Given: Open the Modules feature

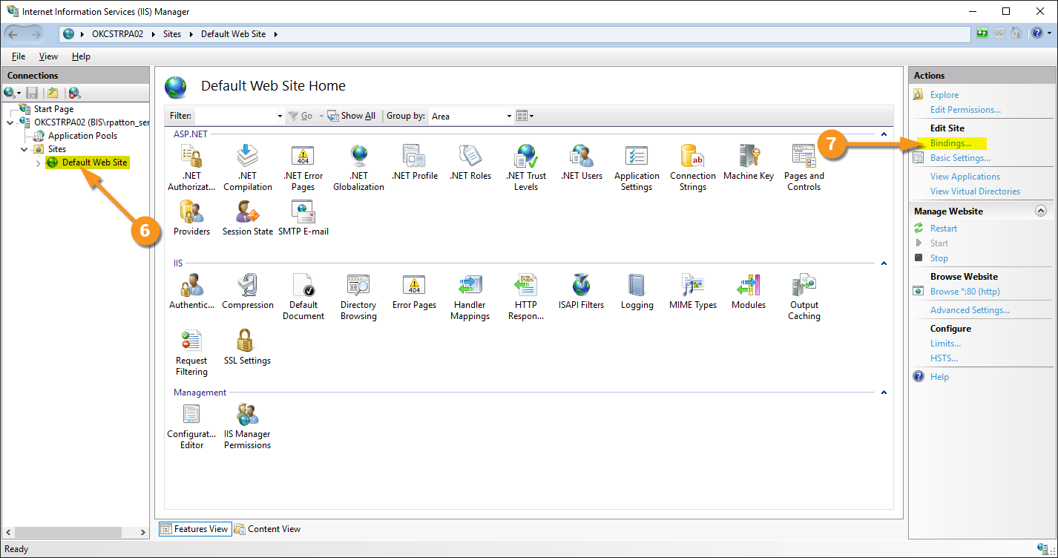Looking at the screenshot, I should 749,292.
